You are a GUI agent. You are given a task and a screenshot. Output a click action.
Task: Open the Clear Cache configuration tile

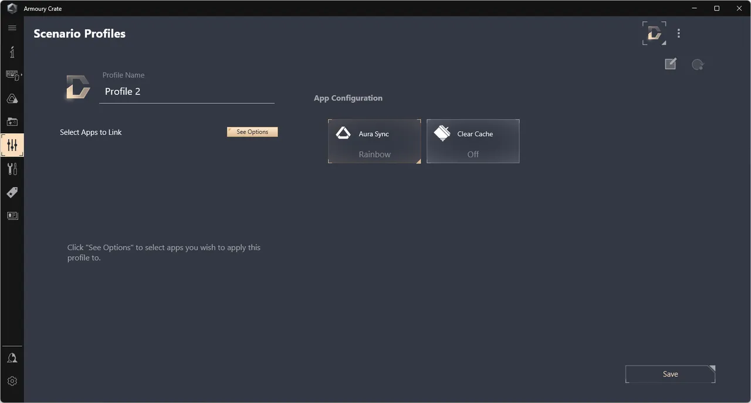(473, 141)
